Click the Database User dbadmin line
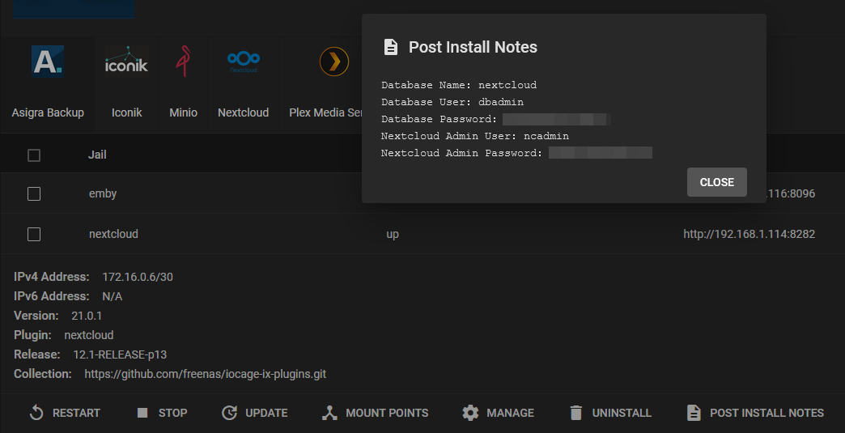Screen dimensions: 845x433 (x=452, y=102)
